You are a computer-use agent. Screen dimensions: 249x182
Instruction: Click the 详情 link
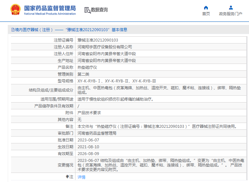tap(82, 177)
